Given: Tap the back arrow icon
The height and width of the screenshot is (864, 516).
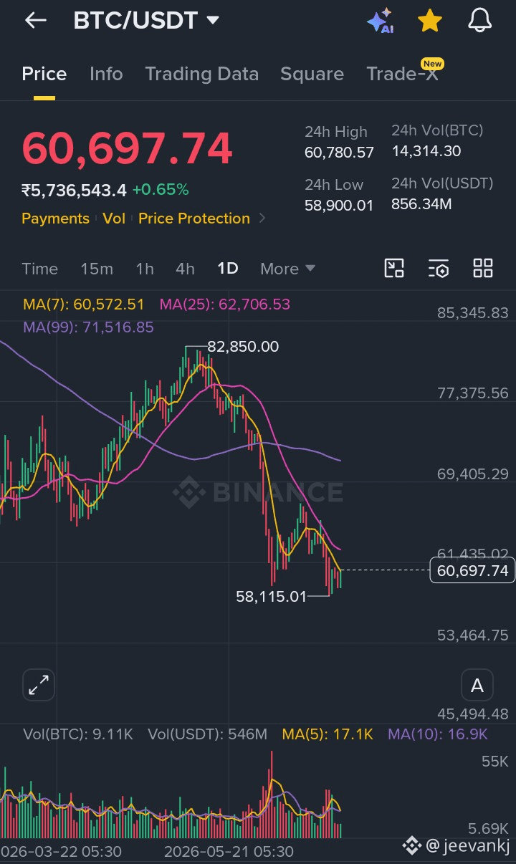Looking at the screenshot, I should (x=35, y=21).
